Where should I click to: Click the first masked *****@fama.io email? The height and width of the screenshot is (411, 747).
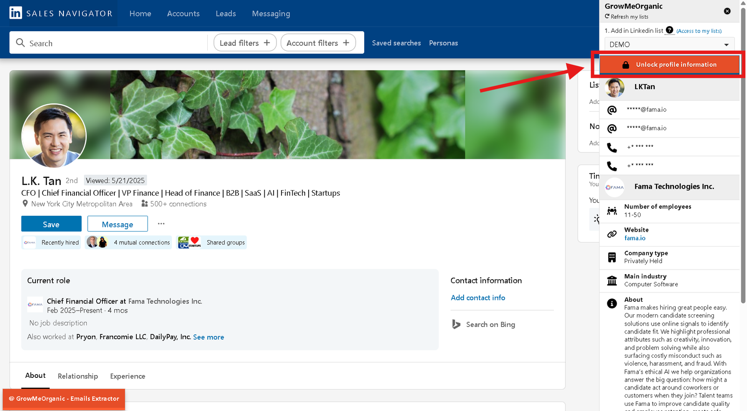[x=647, y=109]
